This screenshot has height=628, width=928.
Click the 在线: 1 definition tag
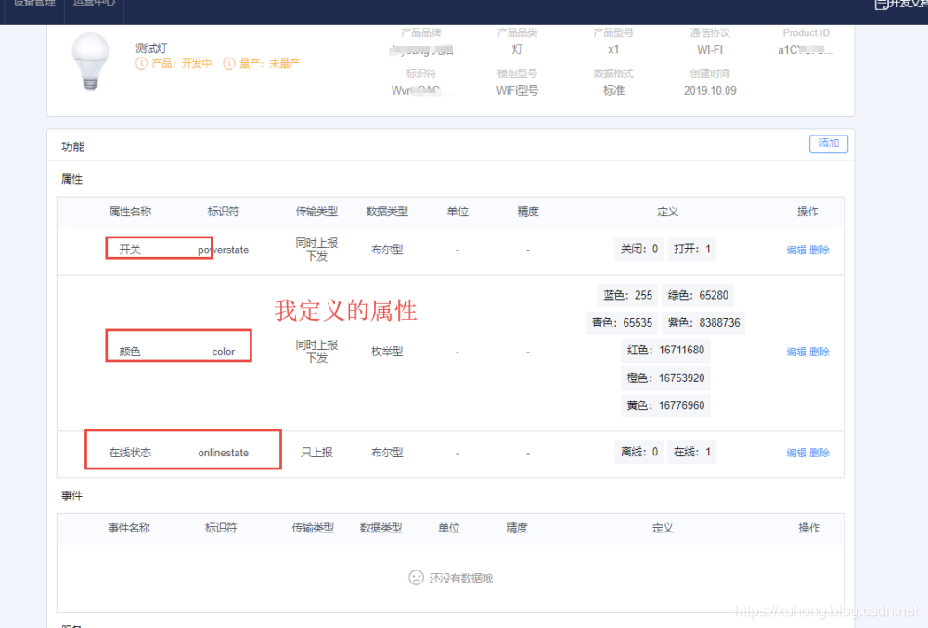[x=691, y=452]
